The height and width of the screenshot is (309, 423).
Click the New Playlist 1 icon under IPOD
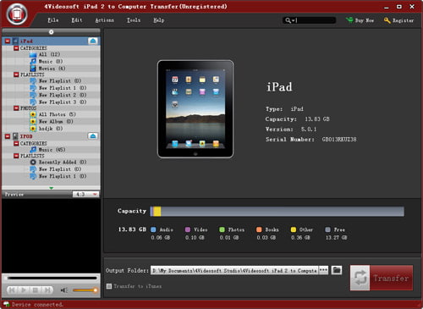coord(33,176)
